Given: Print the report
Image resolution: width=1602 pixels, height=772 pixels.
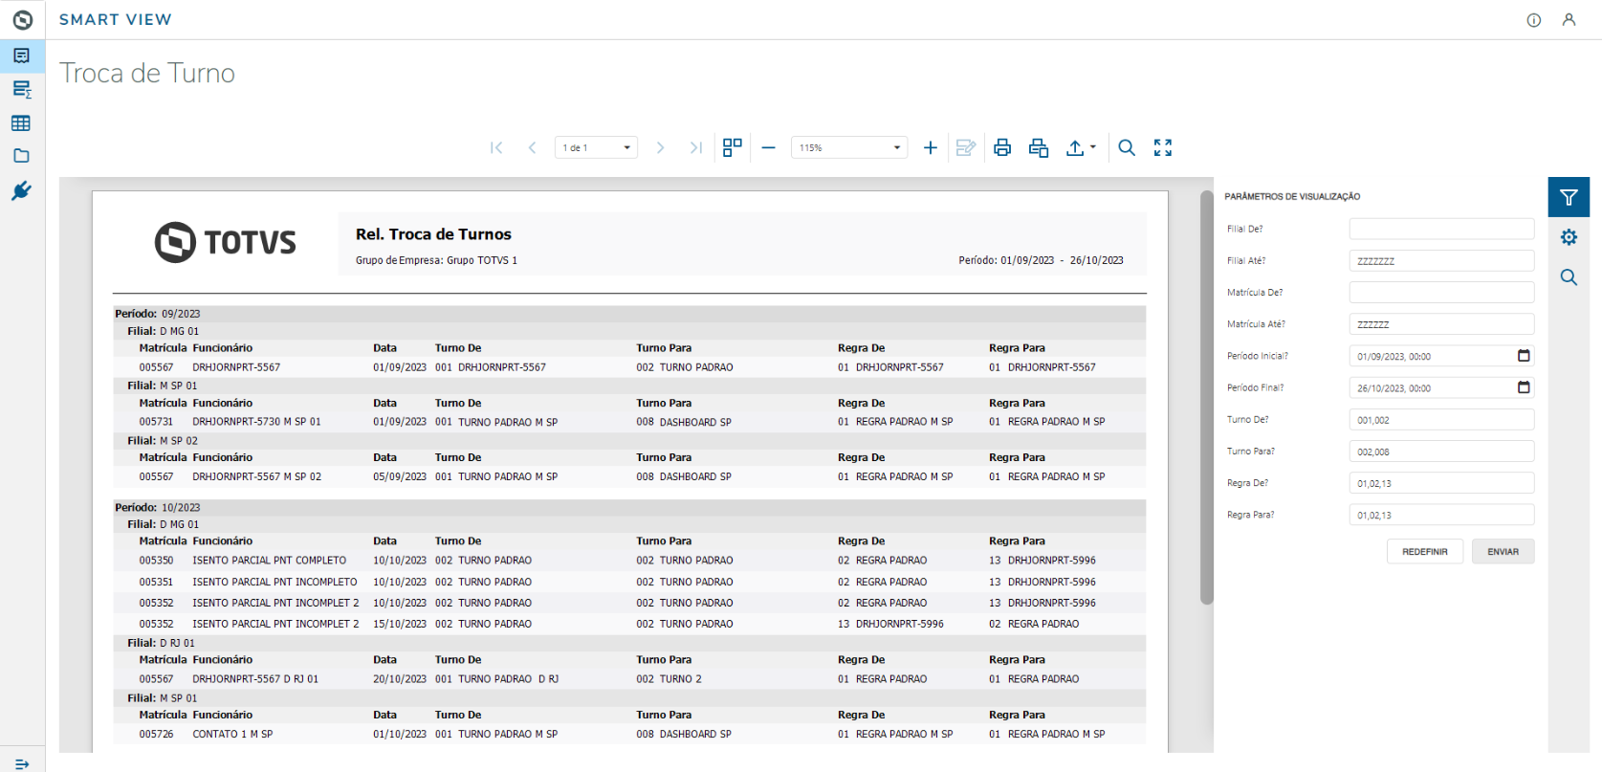Looking at the screenshot, I should [x=1002, y=147].
